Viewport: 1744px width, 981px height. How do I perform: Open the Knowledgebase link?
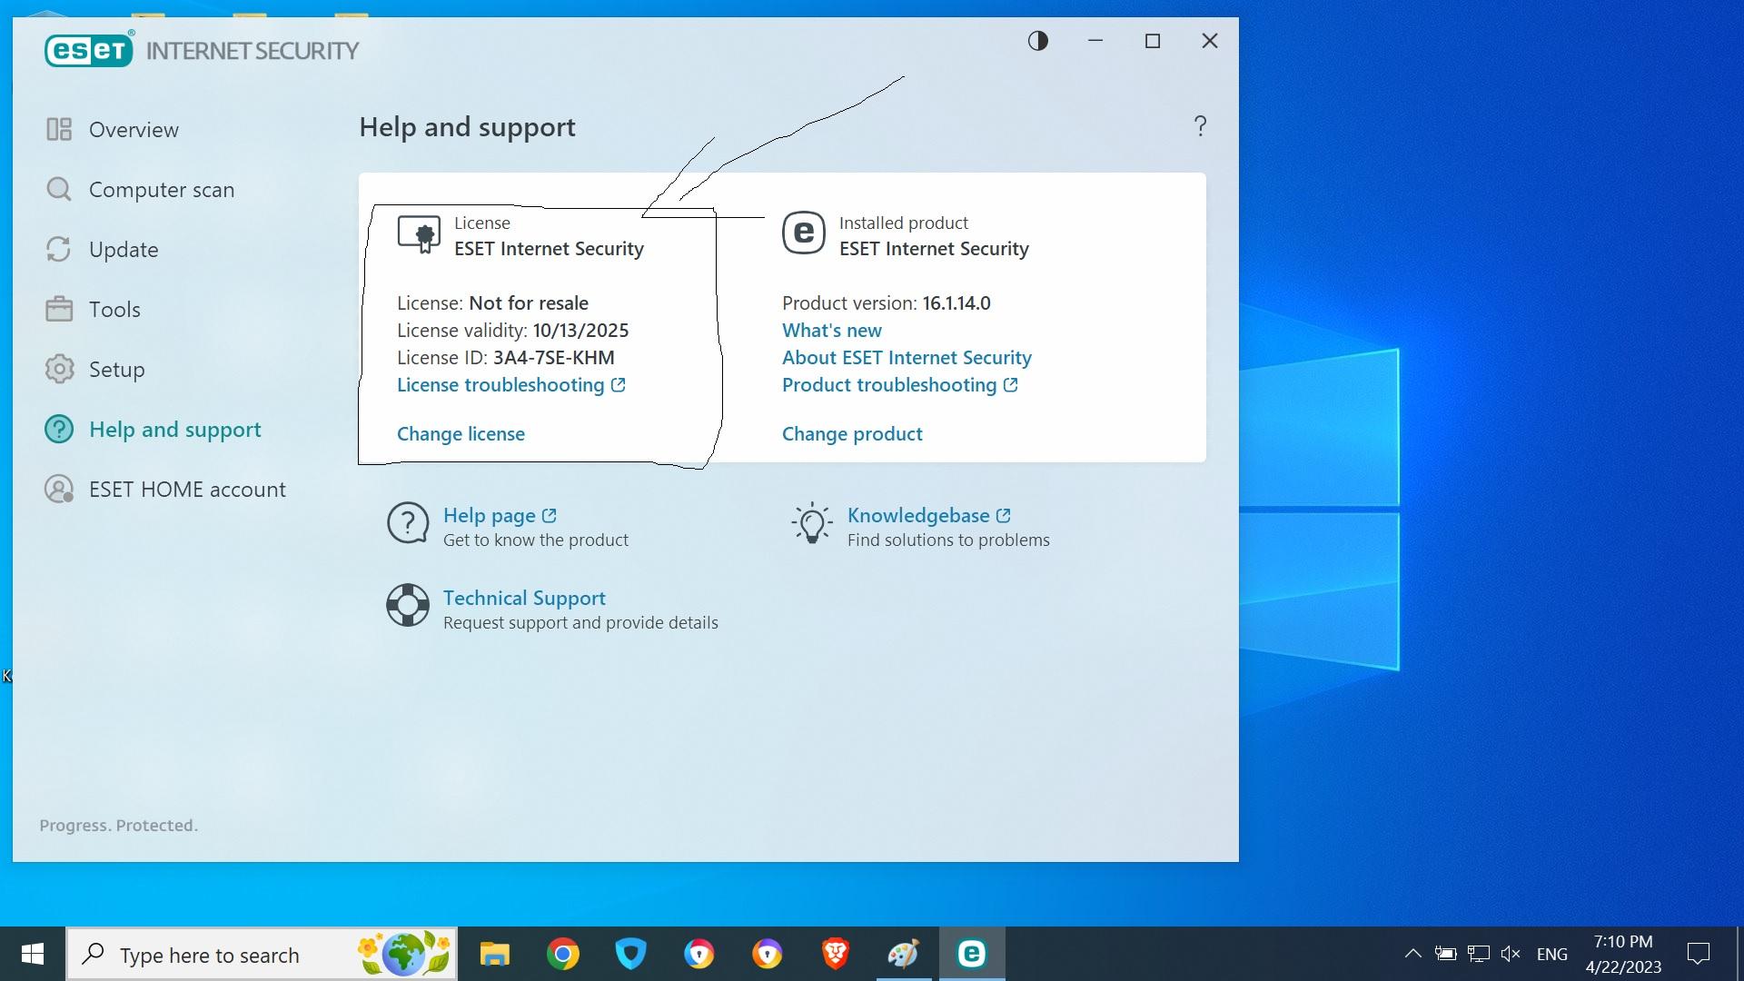point(928,516)
